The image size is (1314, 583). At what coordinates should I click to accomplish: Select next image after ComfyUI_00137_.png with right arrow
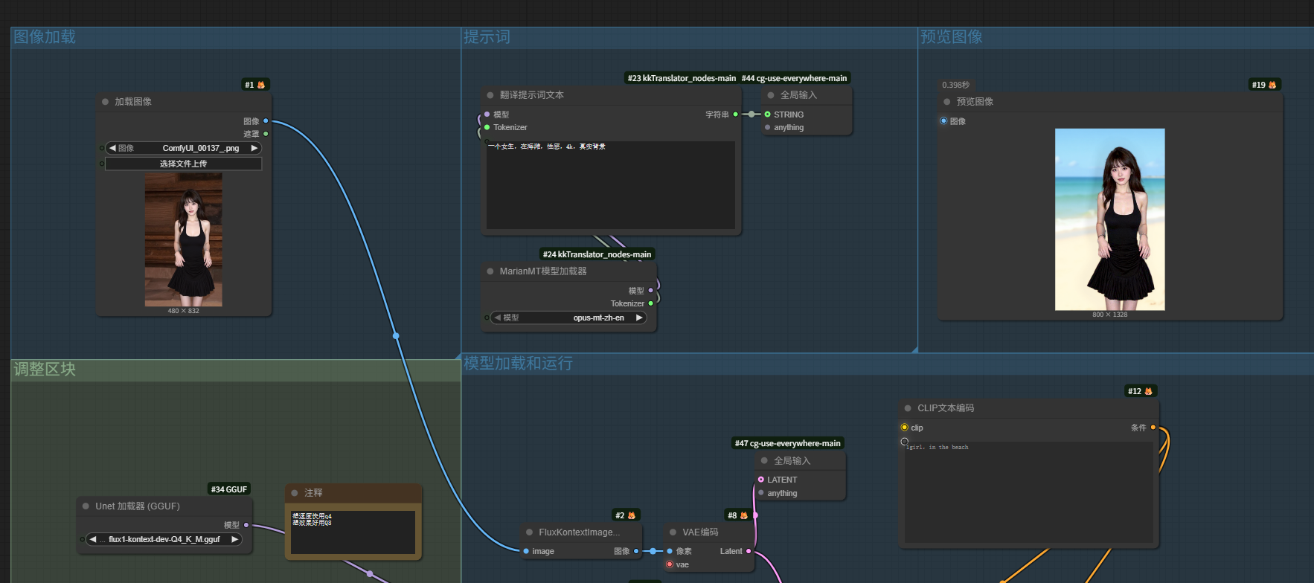point(254,148)
